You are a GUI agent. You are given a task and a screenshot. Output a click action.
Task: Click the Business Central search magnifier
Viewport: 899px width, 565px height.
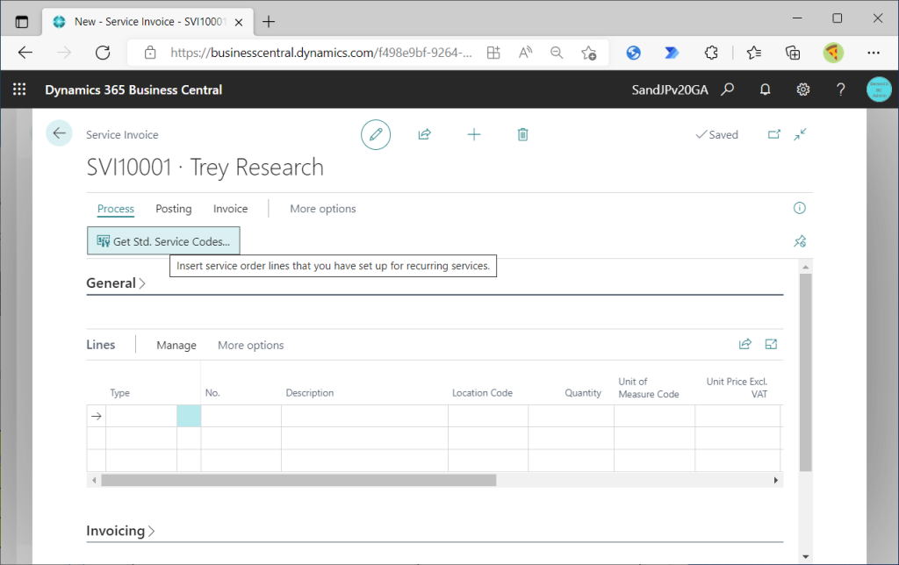coord(728,89)
